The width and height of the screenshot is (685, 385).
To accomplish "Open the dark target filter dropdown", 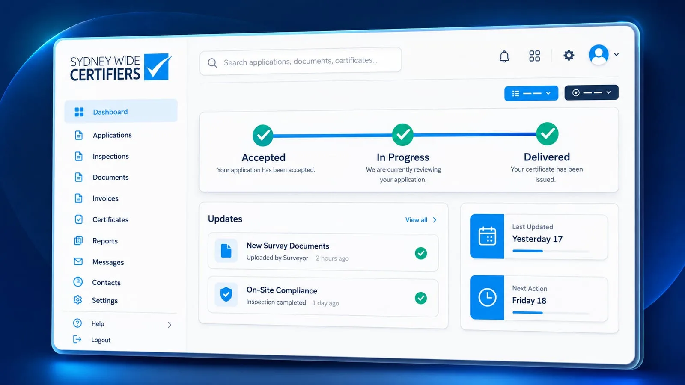I will pyautogui.click(x=591, y=92).
